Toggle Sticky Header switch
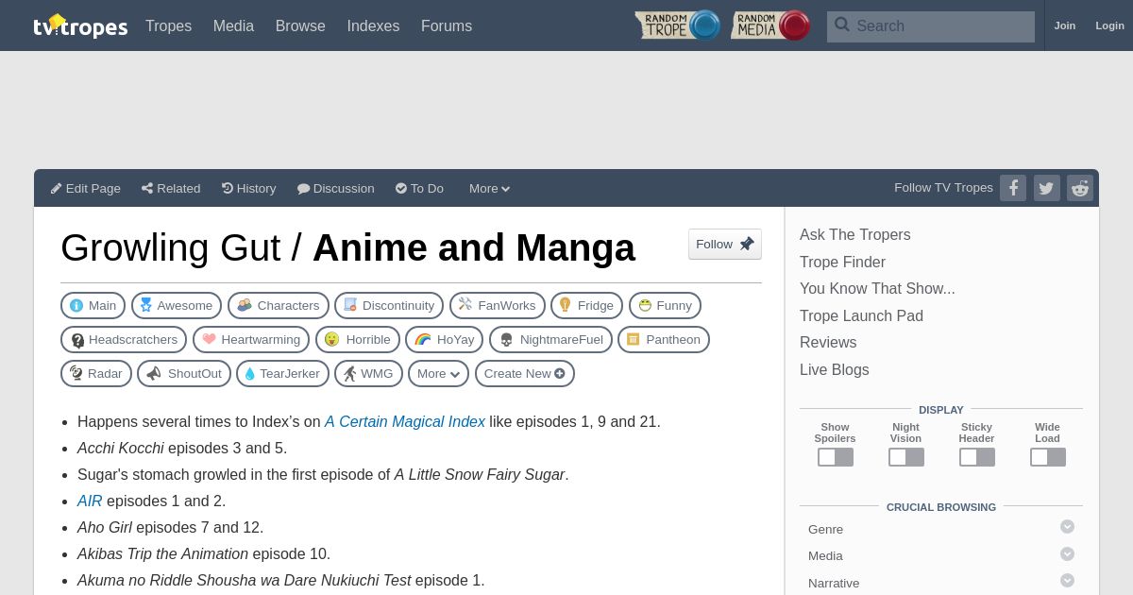 [x=977, y=457]
